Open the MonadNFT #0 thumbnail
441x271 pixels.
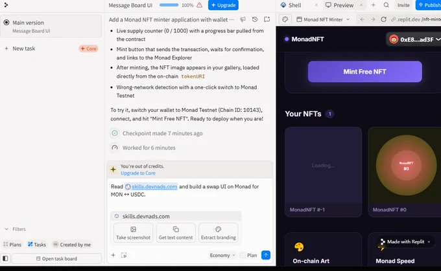pos(405,166)
